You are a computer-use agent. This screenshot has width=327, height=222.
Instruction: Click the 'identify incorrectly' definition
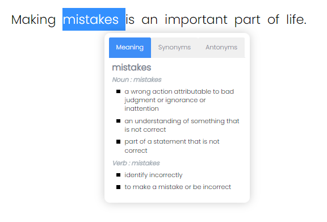(153, 175)
